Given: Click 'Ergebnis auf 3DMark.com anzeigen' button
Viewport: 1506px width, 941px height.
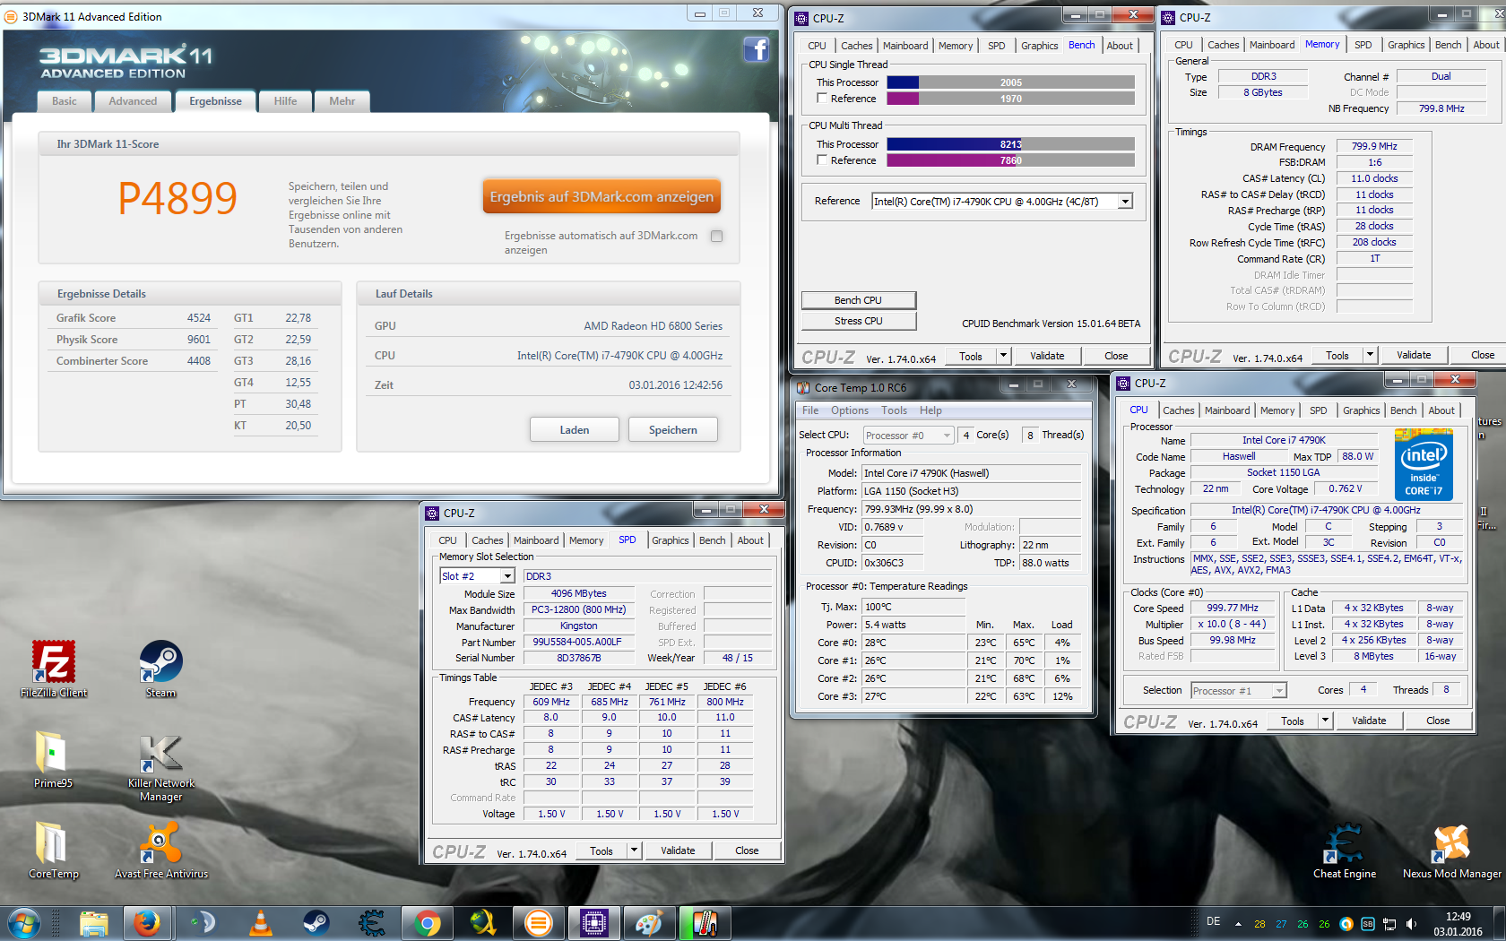Looking at the screenshot, I should click(x=602, y=197).
